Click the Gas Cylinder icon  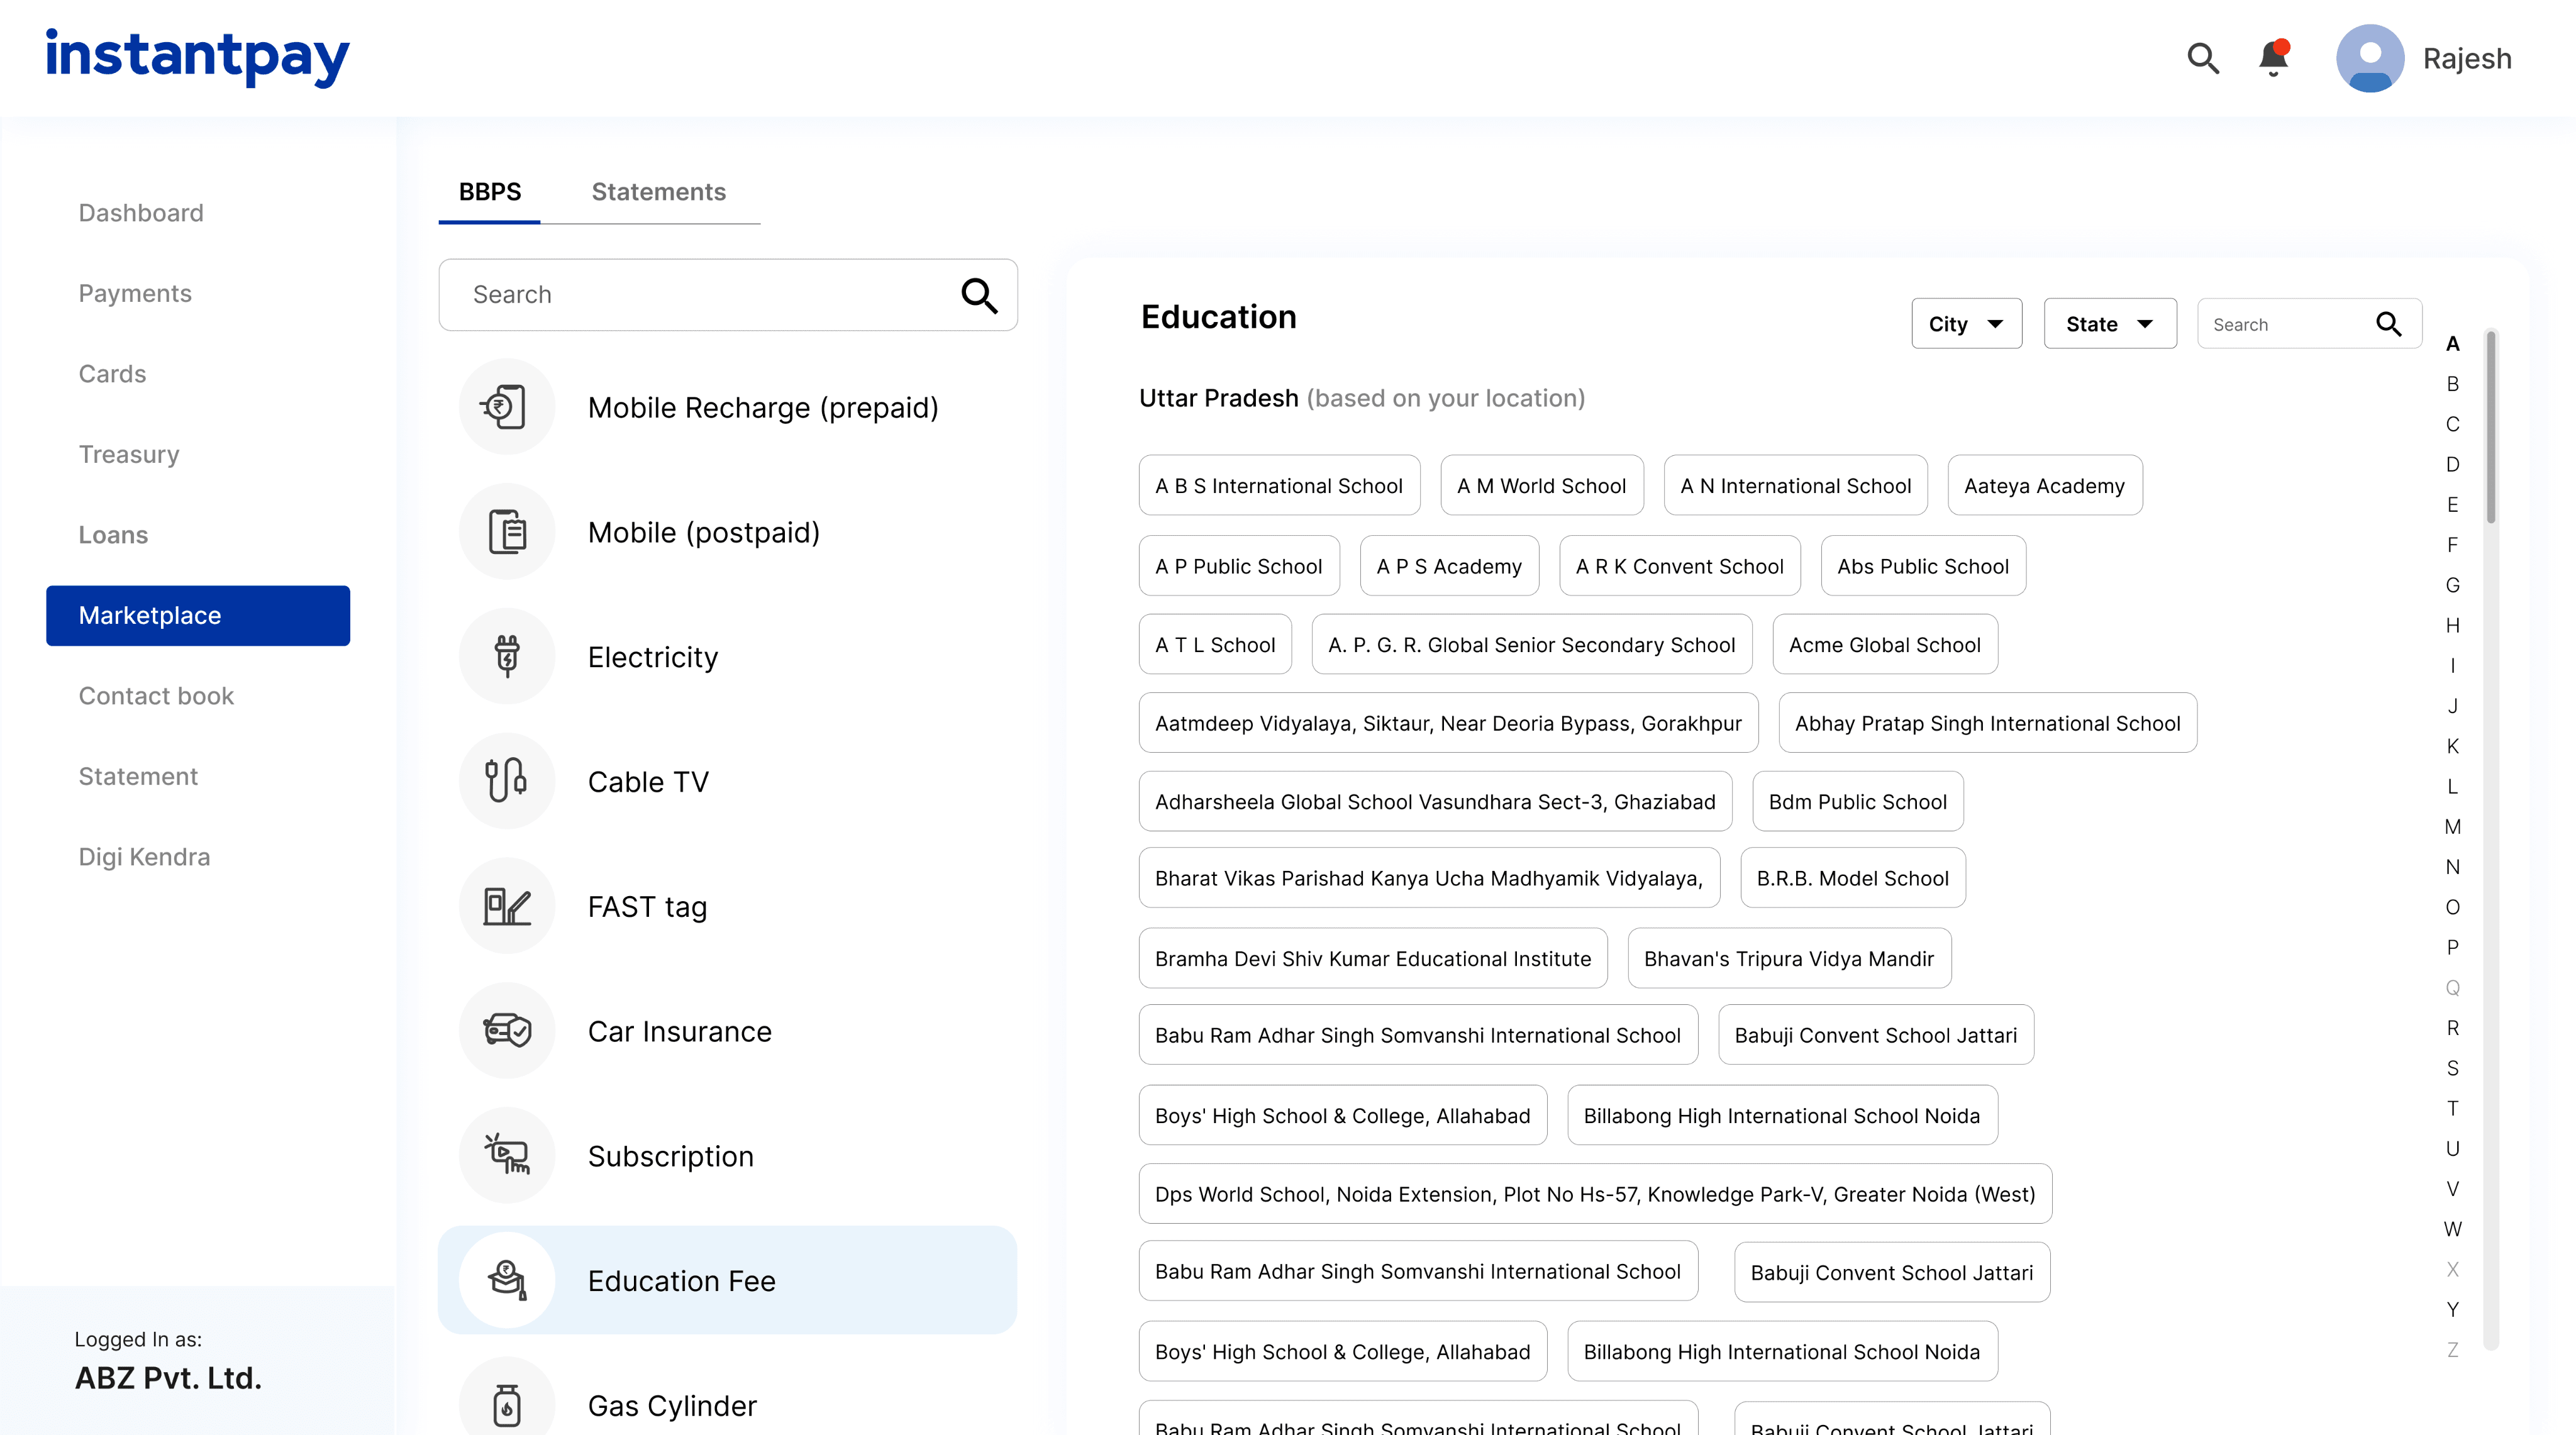coord(506,1404)
